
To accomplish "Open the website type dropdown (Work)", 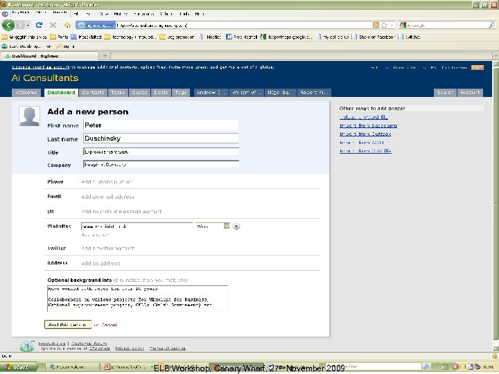I will (x=213, y=226).
